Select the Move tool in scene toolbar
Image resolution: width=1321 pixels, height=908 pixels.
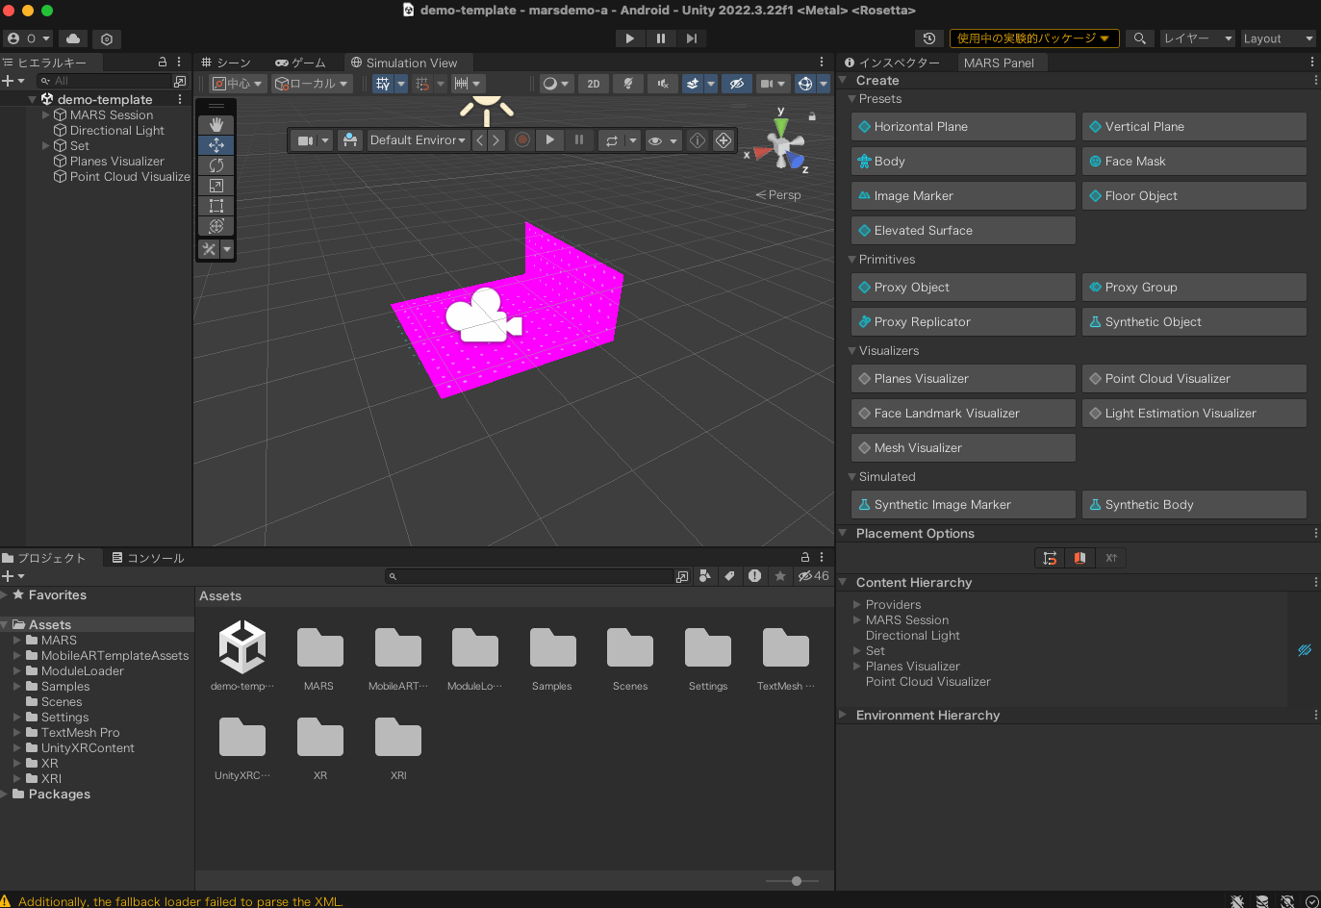[x=216, y=145]
